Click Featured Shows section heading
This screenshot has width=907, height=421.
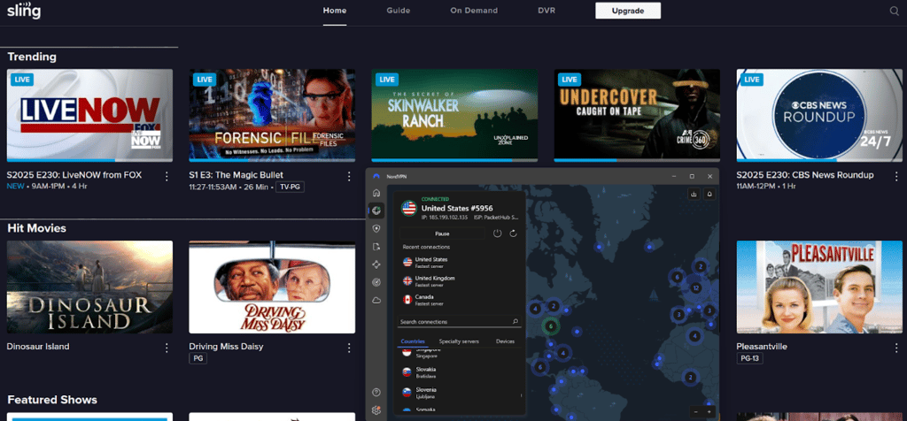coord(52,400)
